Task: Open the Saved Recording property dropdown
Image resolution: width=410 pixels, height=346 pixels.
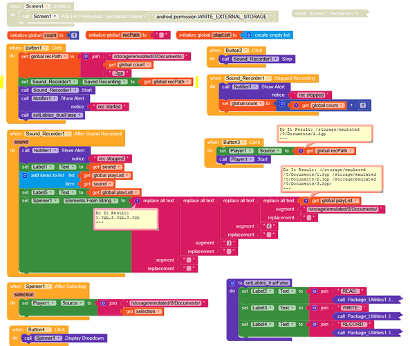Action: (x=105, y=82)
